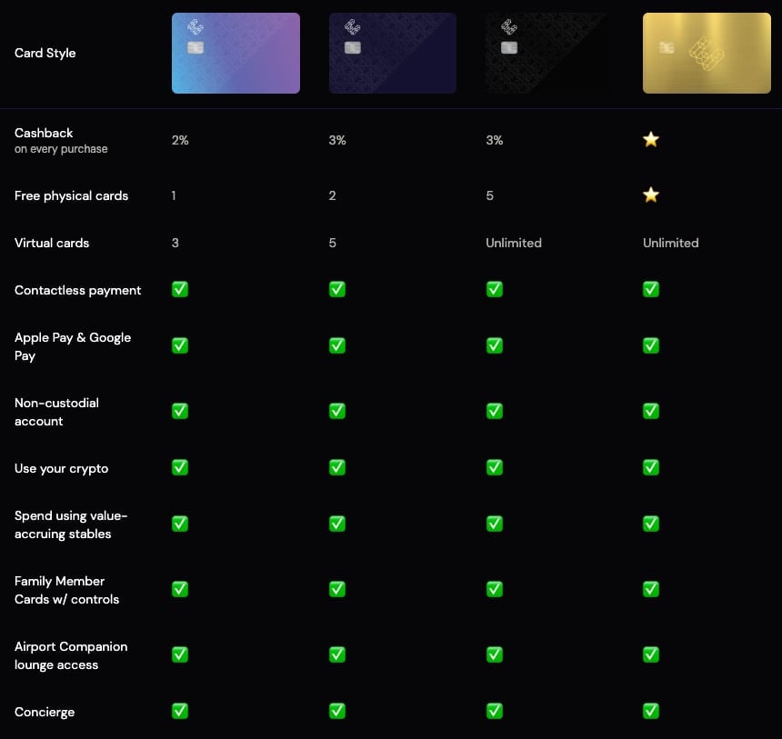Select the dark navy card image

point(392,53)
